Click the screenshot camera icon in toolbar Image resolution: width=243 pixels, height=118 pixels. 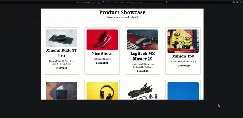234,2
